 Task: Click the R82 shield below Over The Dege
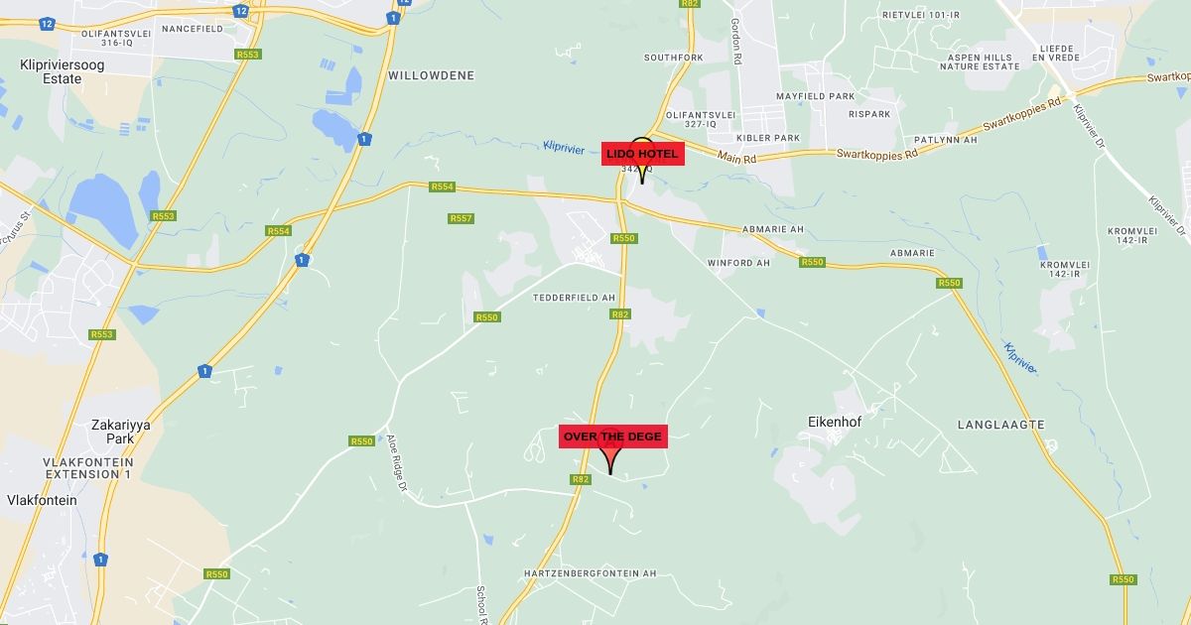tap(582, 479)
